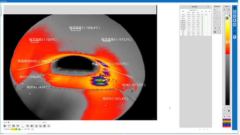Click the button left of isotherm colors icon
The image size is (240, 135).
click(225, 111)
